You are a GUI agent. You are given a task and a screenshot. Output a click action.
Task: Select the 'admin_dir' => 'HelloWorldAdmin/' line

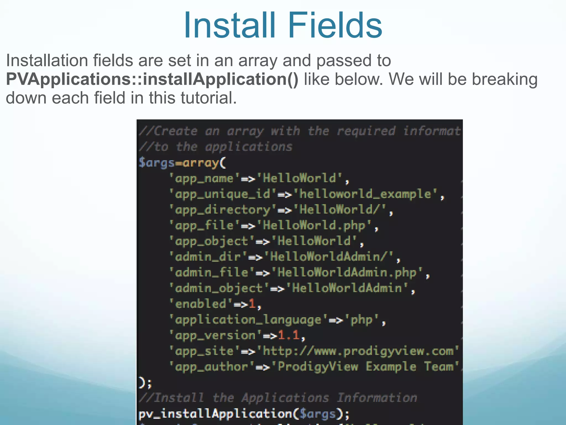(x=285, y=257)
